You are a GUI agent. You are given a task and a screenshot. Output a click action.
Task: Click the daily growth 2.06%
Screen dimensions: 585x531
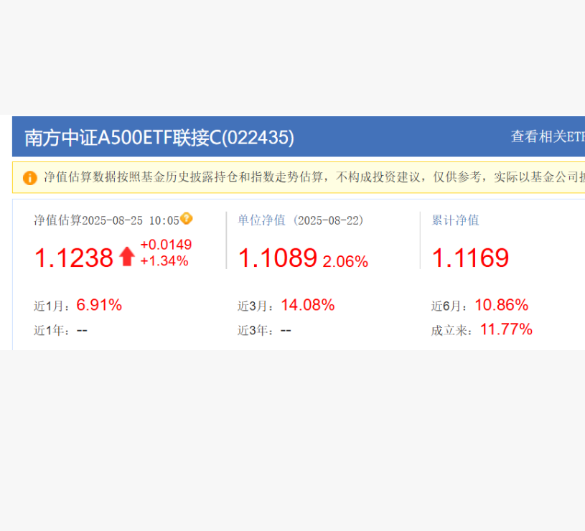pyautogui.click(x=345, y=261)
